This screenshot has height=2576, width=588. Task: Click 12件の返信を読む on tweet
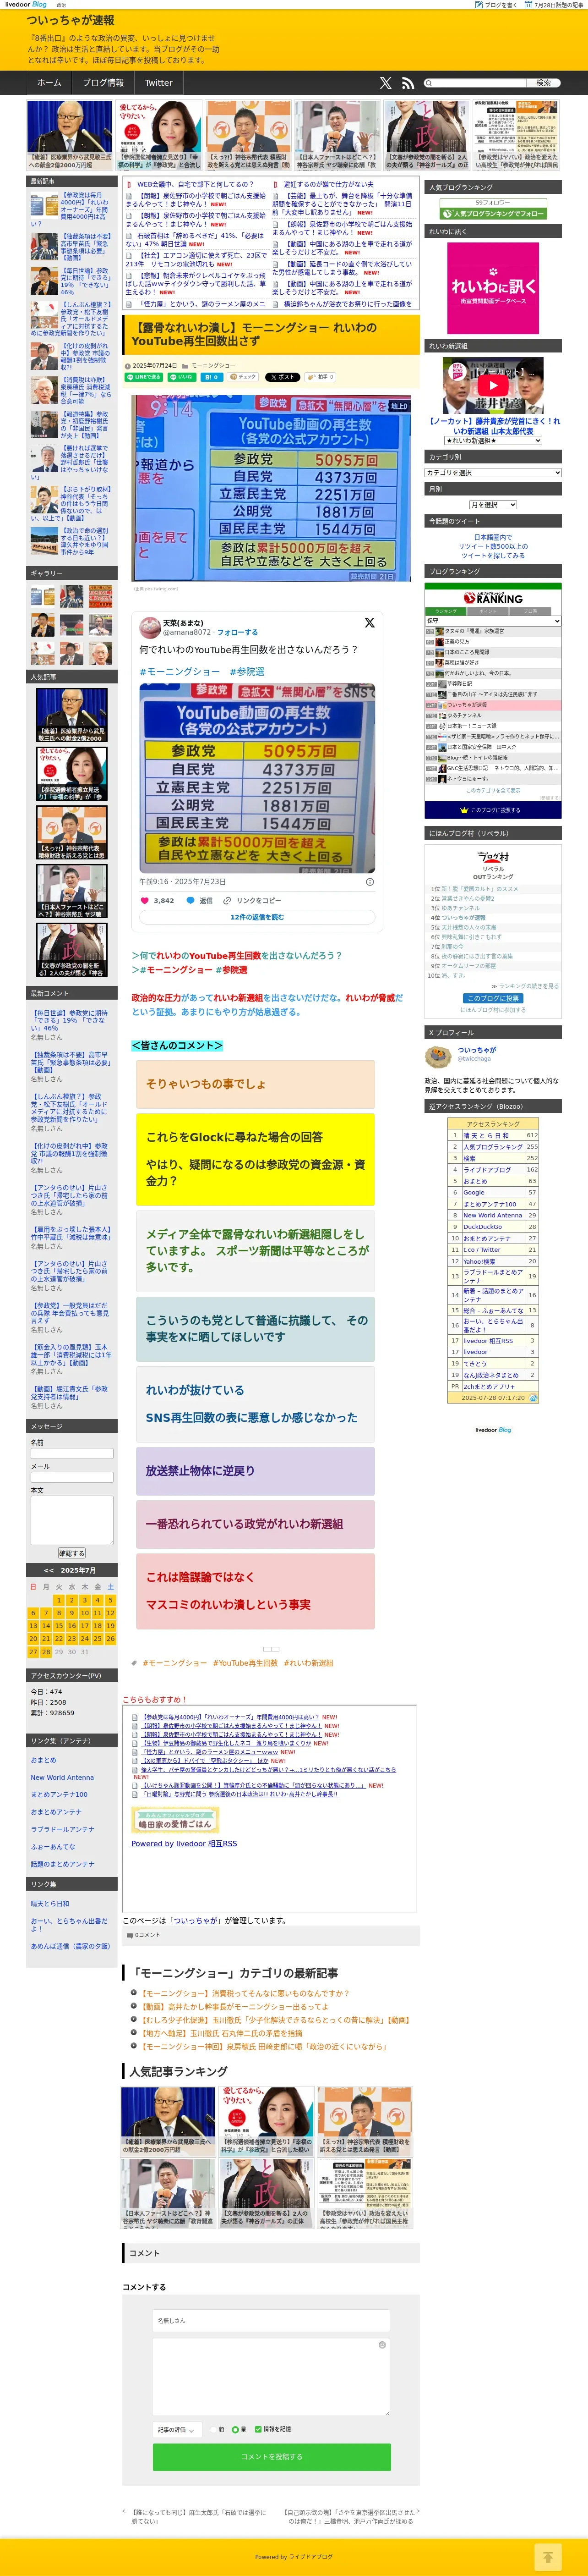[x=256, y=917]
